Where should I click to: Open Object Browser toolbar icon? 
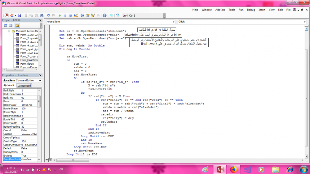[x=93, y=15]
